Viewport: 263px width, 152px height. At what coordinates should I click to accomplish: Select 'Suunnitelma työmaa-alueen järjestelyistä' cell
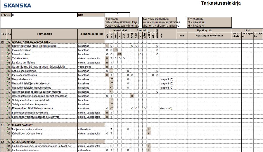point(44,67)
